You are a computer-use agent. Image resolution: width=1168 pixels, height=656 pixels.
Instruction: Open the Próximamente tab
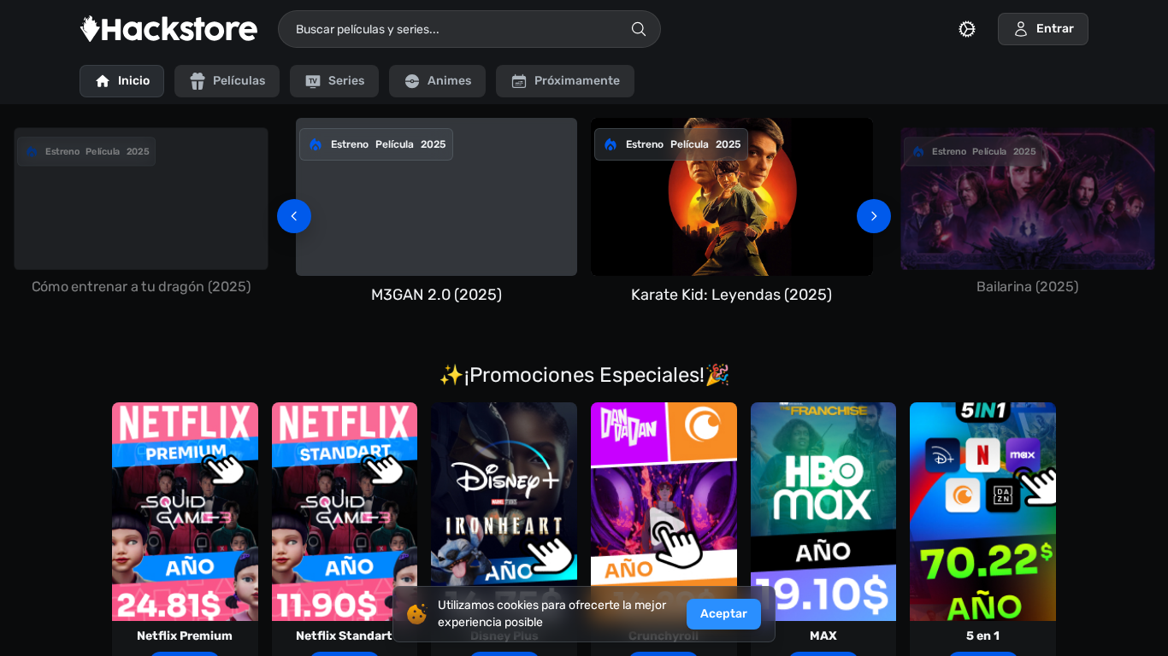pos(565,81)
